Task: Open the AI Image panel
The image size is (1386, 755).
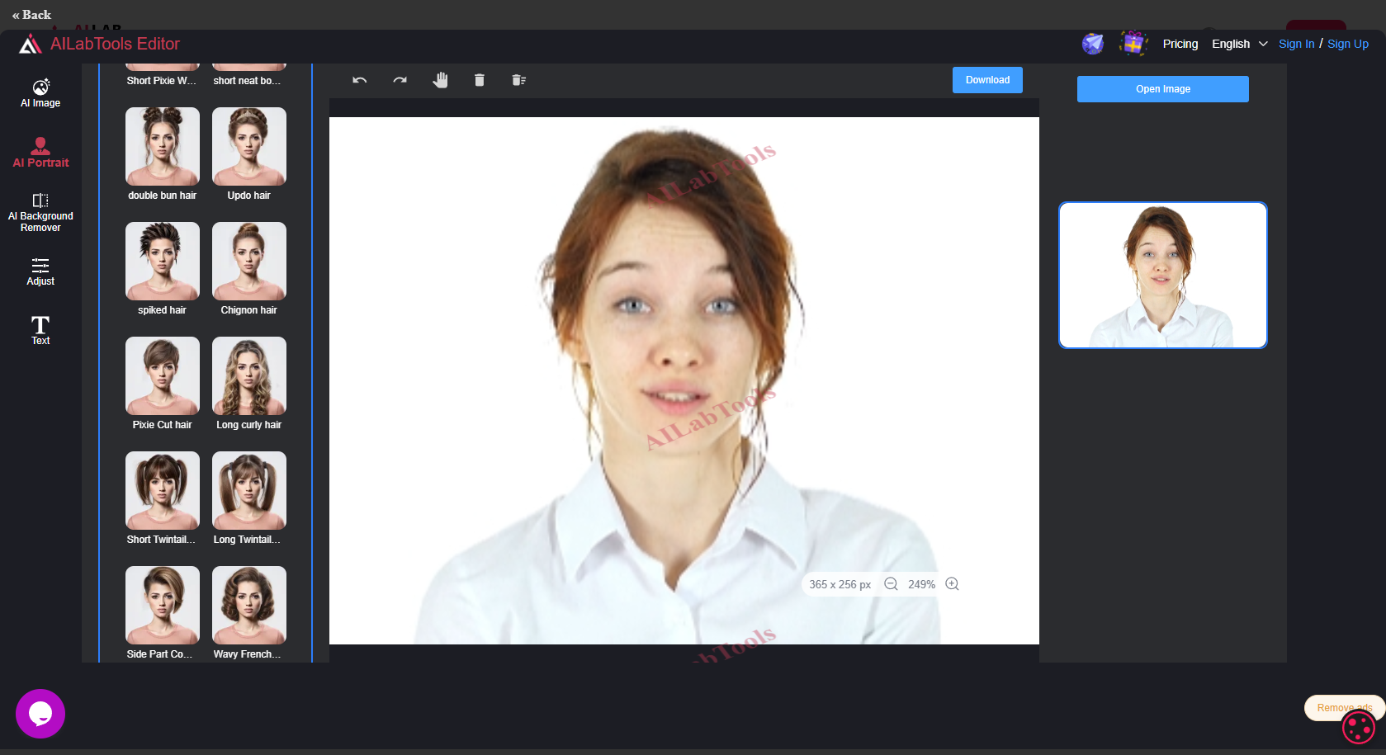Action: [40, 93]
